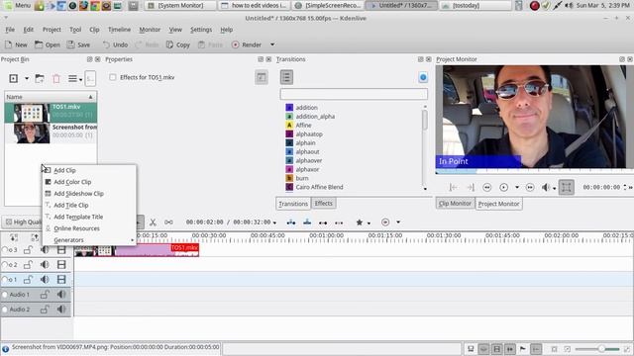Screen dimensions: 634x356
Task: Click the lift zone icon in timeline toolbar
Action: click(339, 222)
